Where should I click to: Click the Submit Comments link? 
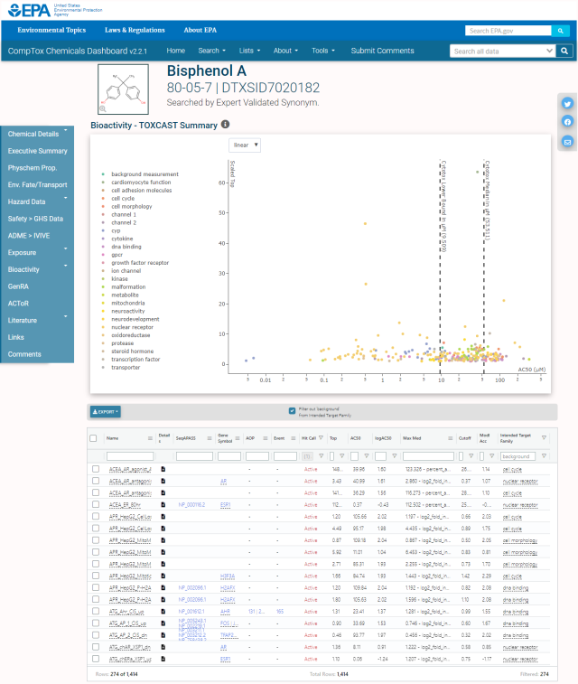(x=382, y=51)
